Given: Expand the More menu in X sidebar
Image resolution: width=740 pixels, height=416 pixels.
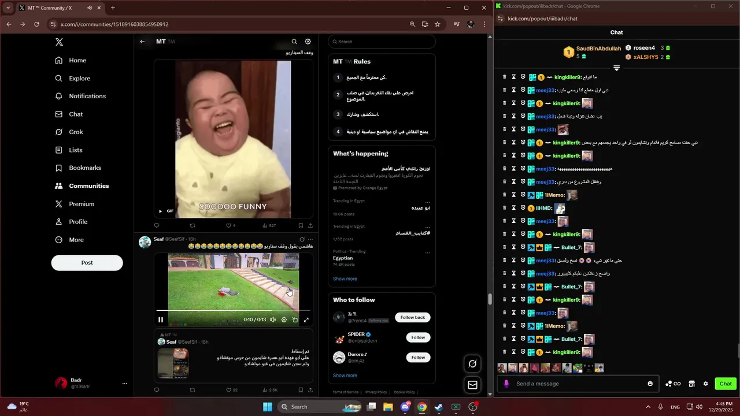Looking at the screenshot, I should point(69,240).
